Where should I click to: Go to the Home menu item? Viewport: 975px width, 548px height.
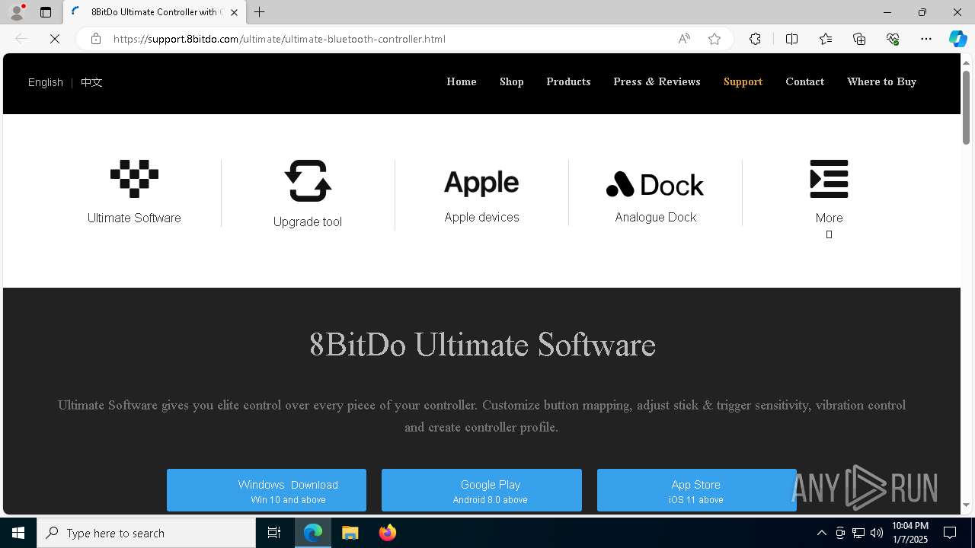pyautogui.click(x=462, y=81)
